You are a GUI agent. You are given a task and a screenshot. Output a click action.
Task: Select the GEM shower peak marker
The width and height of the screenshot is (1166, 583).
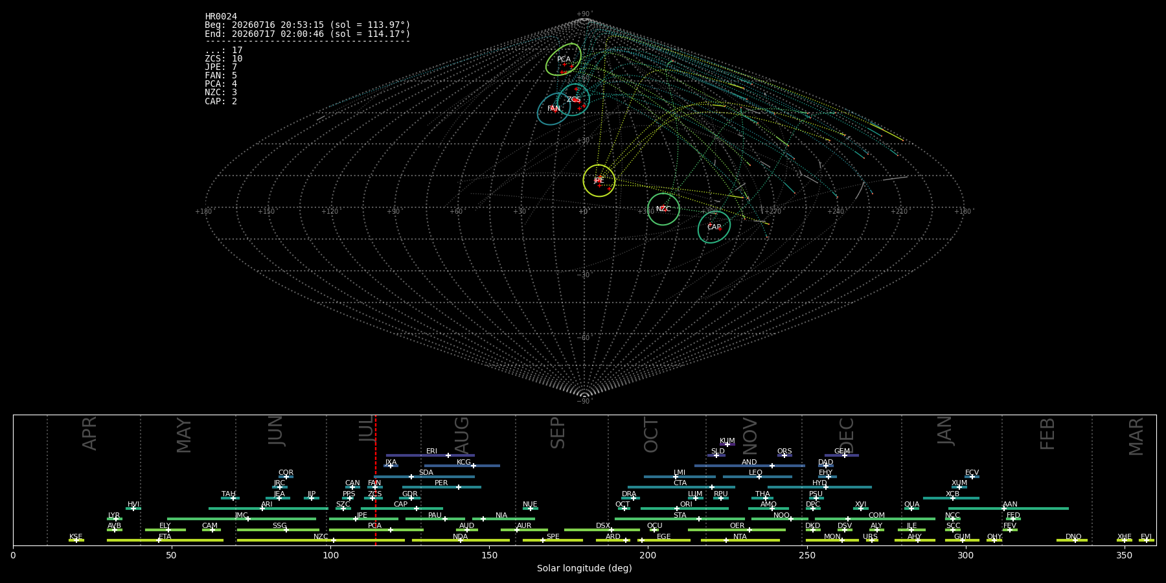[x=844, y=455]
